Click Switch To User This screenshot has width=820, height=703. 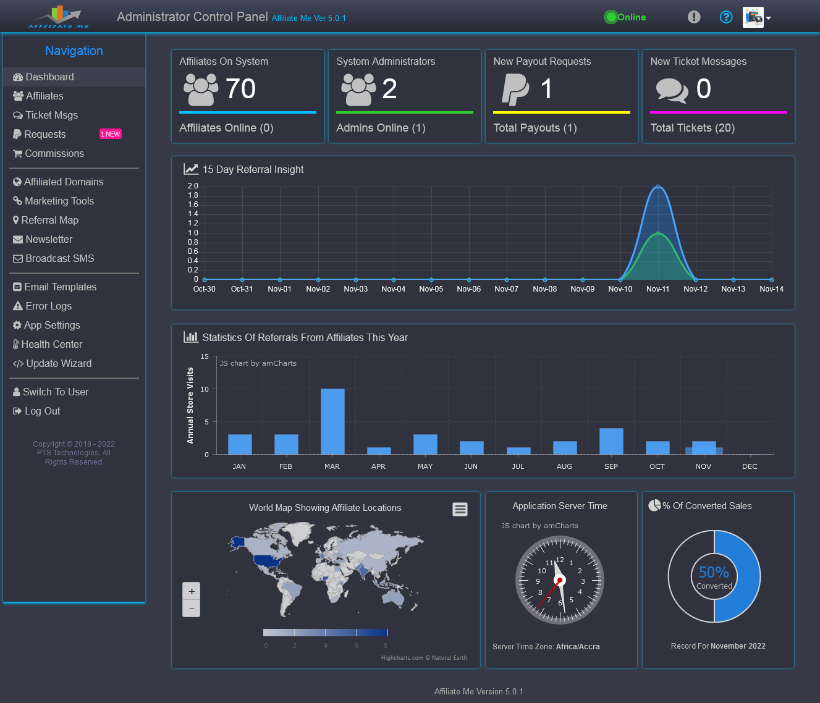coord(56,392)
